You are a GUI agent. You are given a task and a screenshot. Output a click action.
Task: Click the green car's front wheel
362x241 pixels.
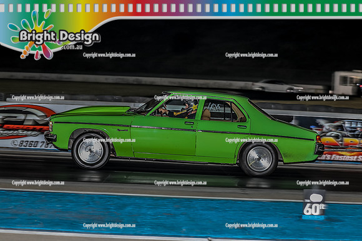pyautogui.click(x=90, y=151)
